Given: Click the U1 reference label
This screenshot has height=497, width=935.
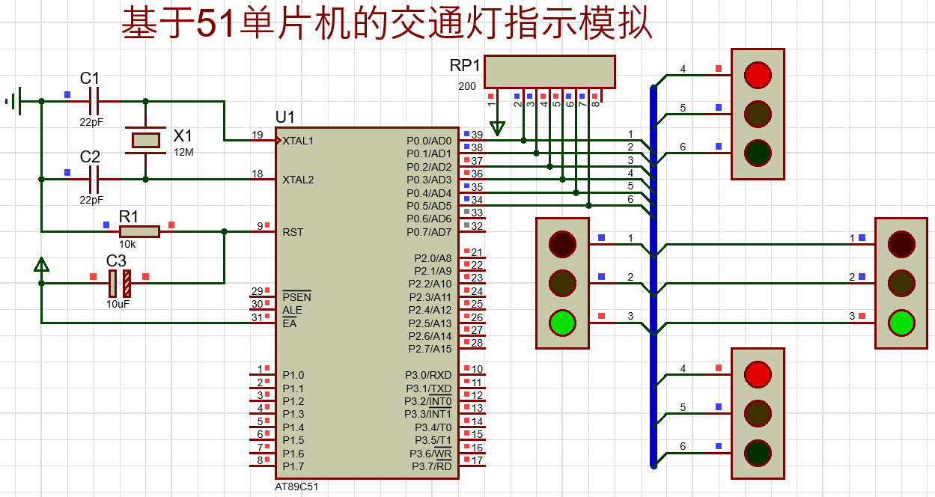Looking at the screenshot, I should click(285, 118).
